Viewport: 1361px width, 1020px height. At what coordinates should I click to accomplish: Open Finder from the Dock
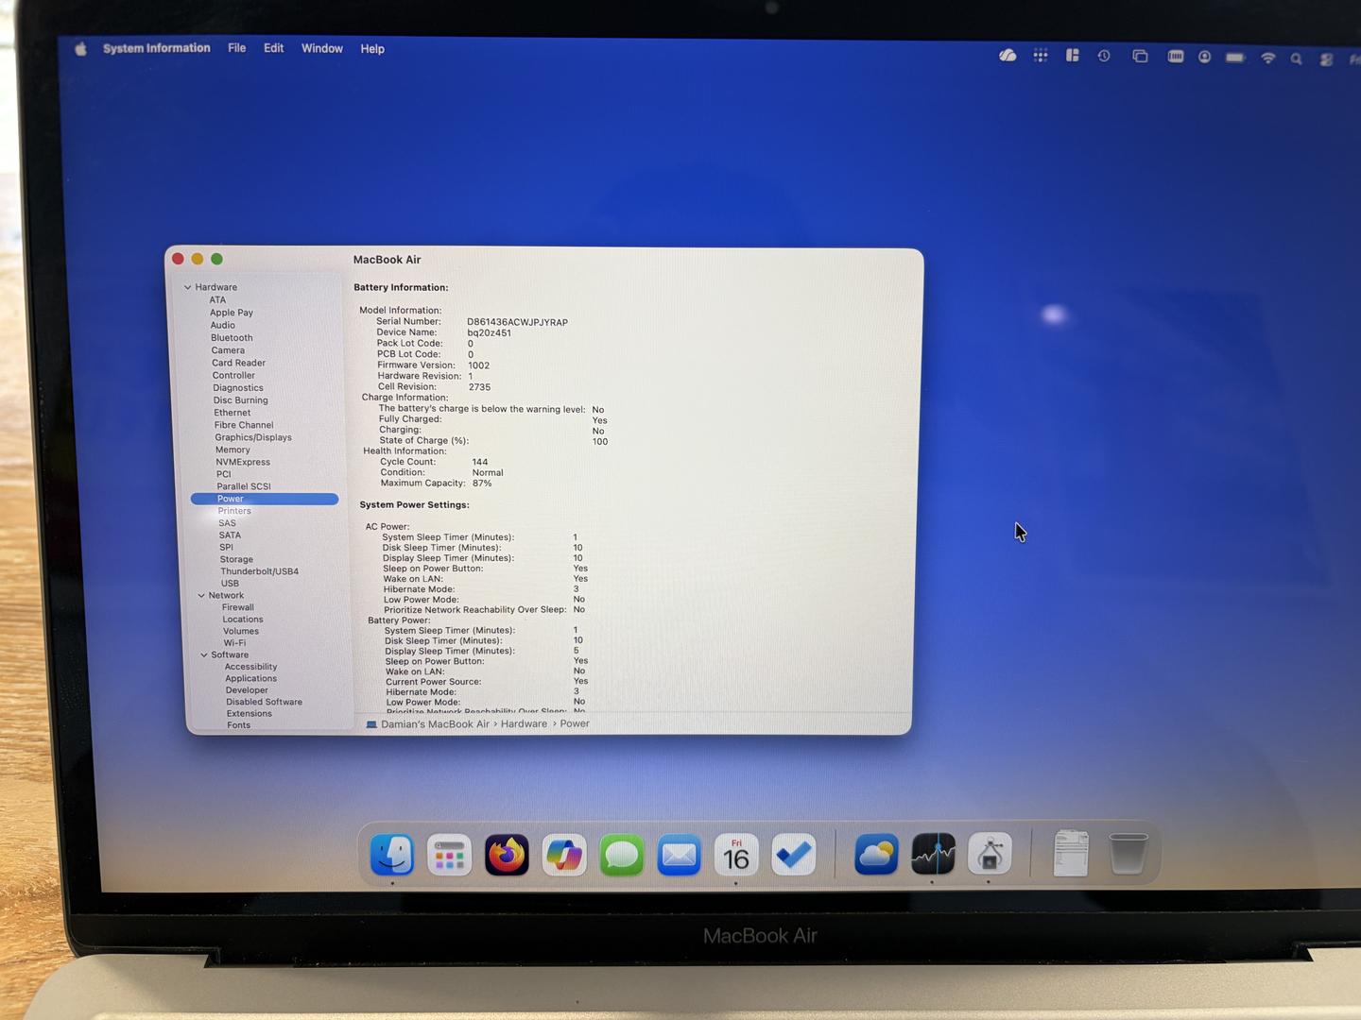point(391,856)
